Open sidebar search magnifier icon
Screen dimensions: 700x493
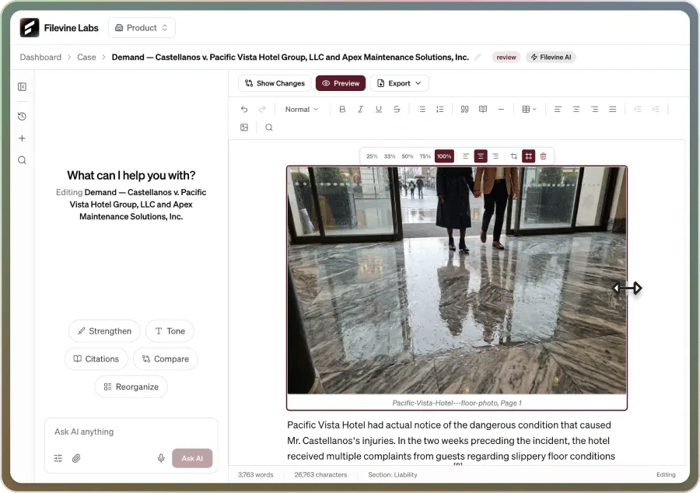[x=22, y=160]
